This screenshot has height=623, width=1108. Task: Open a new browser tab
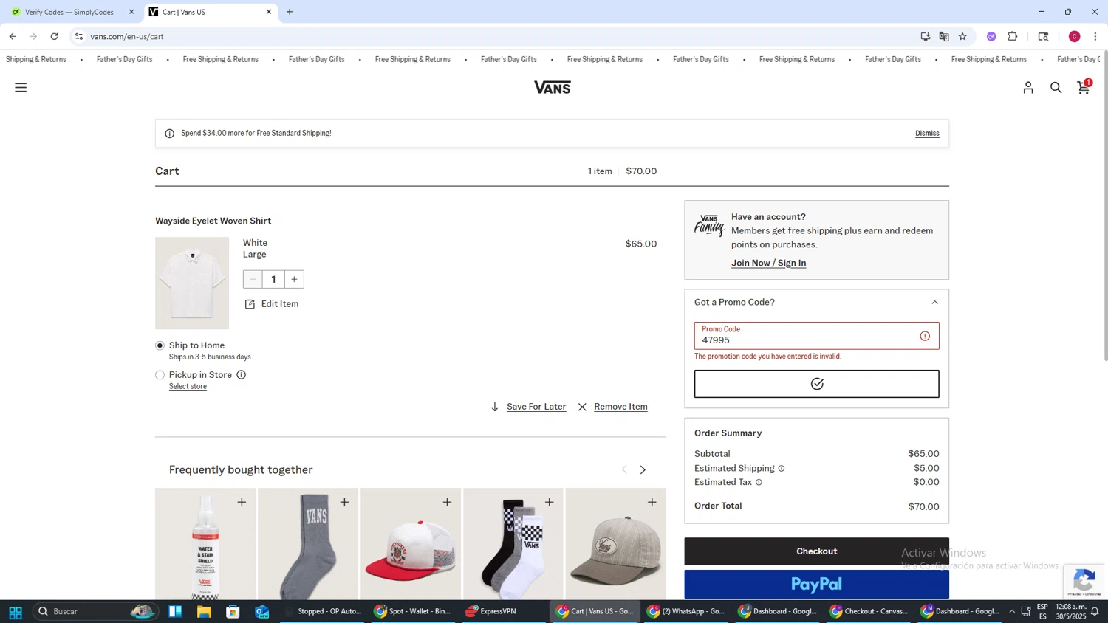click(290, 12)
